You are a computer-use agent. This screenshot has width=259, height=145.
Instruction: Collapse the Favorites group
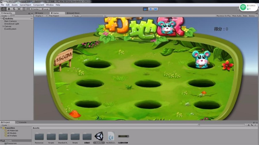coord(1,128)
